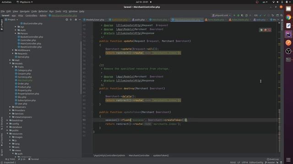The height and width of the screenshot is (164, 293).
Task: Open the Favorites tool window stripe
Action: [x=2, y=139]
